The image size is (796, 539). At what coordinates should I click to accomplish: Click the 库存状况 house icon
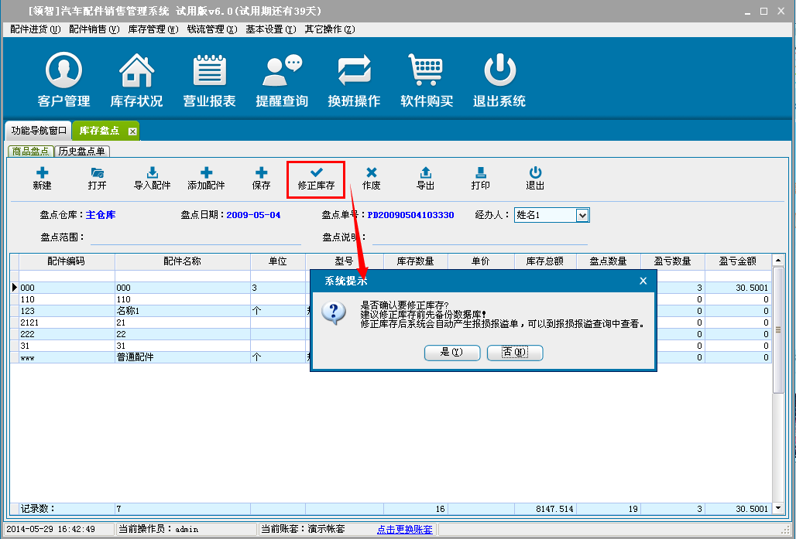click(x=136, y=80)
